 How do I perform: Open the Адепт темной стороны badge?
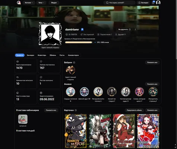[x=70, y=70]
